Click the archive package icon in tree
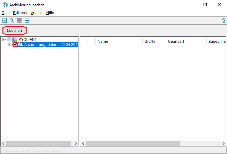Screen dimensions: 227x154 (x=20, y=45)
